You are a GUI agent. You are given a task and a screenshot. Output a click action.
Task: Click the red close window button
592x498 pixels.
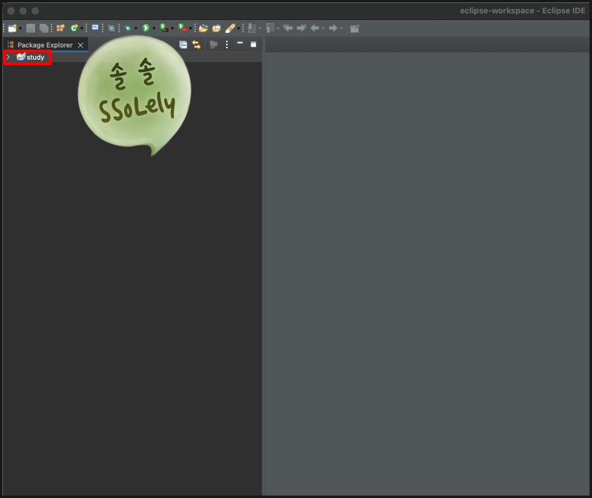[11, 11]
